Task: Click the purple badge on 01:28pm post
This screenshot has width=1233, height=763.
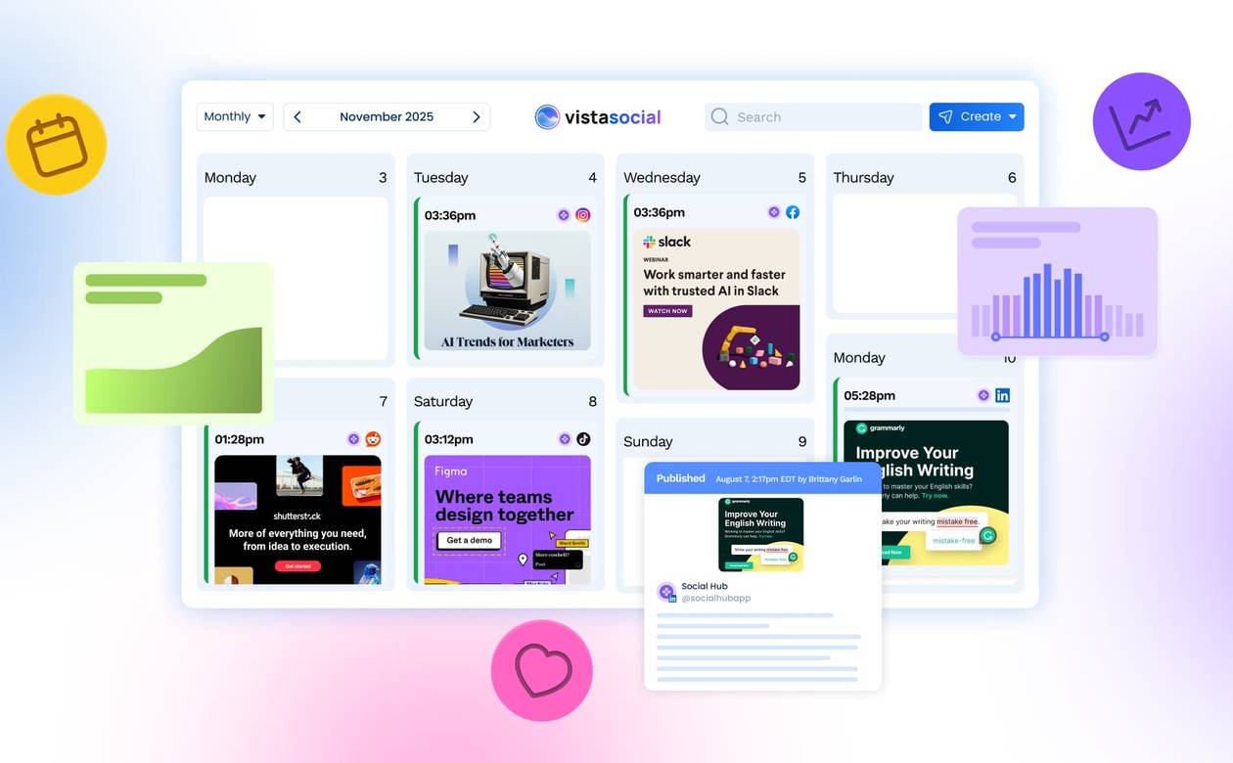Action: (x=354, y=439)
